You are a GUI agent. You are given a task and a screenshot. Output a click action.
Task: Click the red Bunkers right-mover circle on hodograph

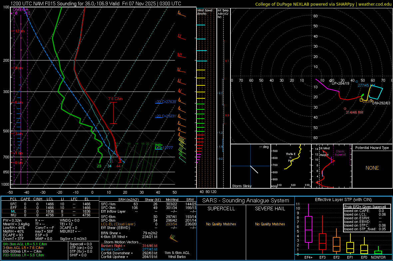click(345, 109)
